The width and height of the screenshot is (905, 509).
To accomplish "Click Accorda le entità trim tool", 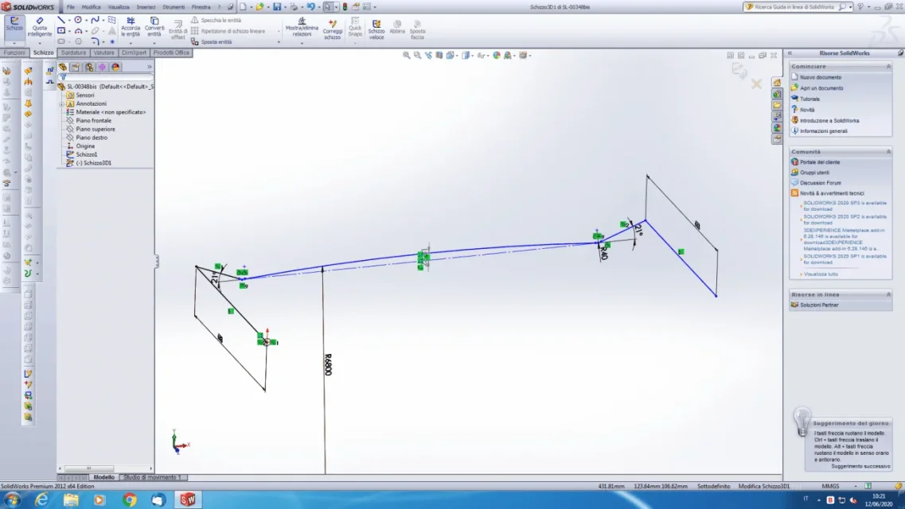I will (x=131, y=27).
